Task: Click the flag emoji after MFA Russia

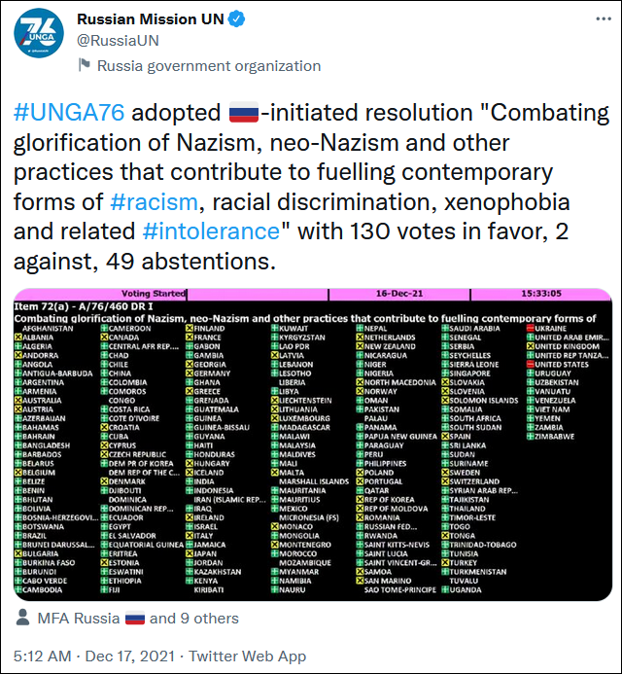Action: tap(134, 619)
